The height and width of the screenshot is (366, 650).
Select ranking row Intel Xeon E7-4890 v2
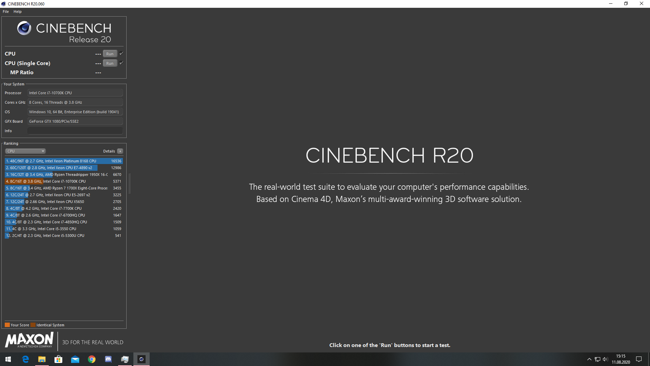click(64, 168)
